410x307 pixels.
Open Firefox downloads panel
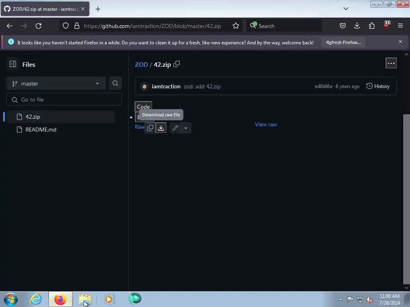coord(357,26)
